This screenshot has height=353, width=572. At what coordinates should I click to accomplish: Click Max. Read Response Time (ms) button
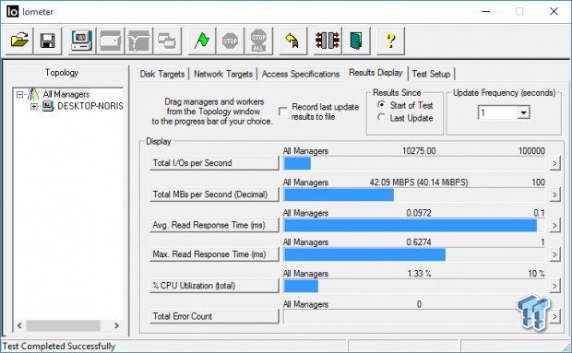pyautogui.click(x=214, y=254)
